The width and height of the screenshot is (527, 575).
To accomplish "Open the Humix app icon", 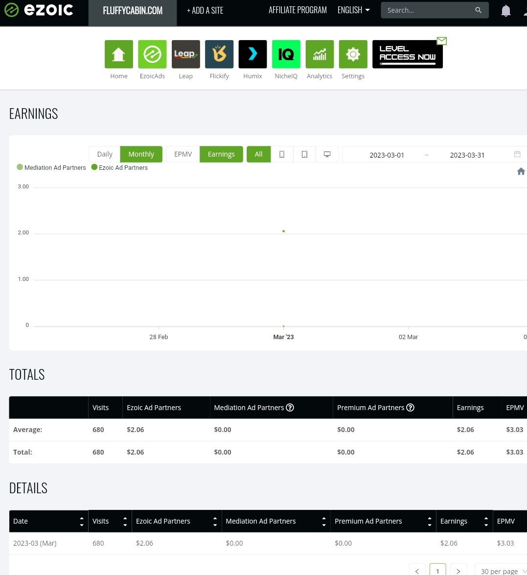I will (x=252, y=54).
